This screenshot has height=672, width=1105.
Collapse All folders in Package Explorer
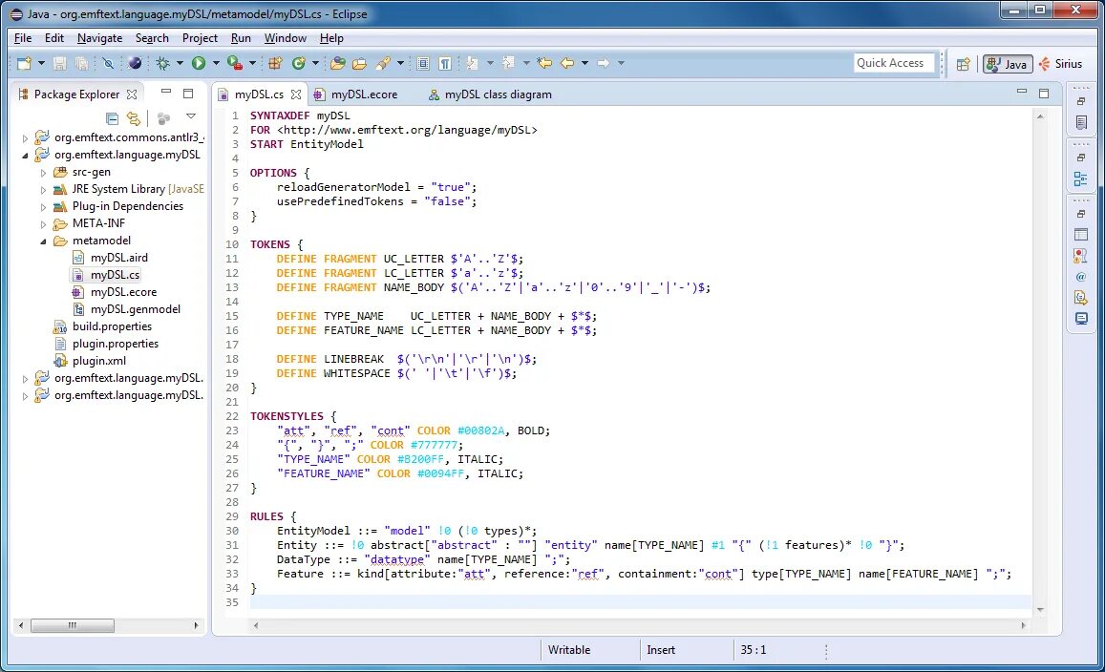112,119
